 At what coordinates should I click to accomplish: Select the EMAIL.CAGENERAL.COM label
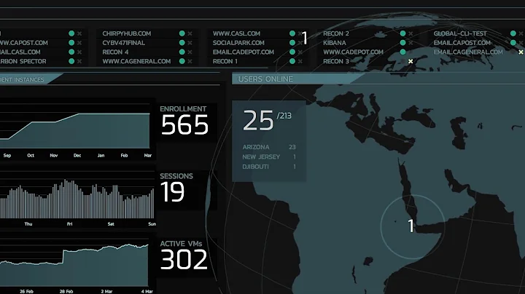click(468, 52)
